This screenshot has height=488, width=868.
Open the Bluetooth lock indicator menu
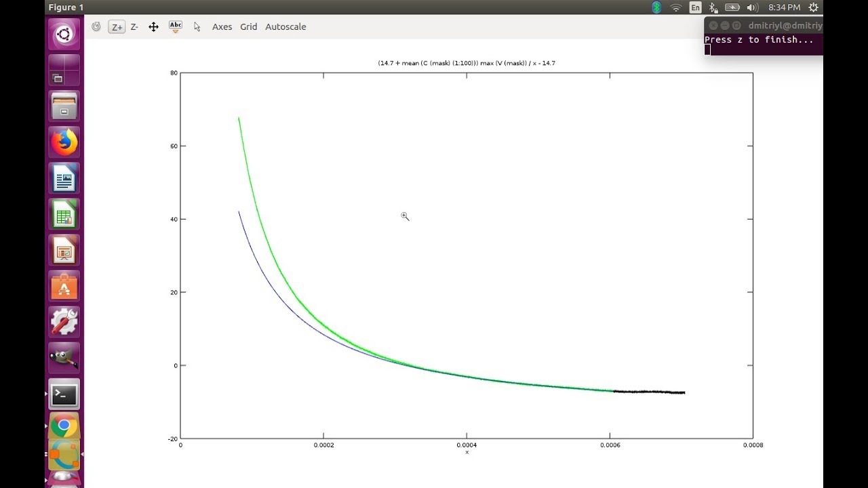click(x=713, y=7)
